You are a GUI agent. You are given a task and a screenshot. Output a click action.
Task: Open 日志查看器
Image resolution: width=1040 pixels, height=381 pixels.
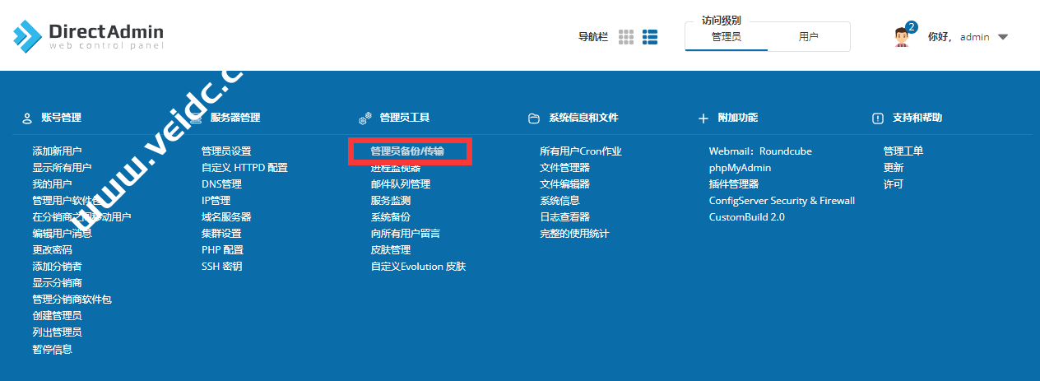tap(564, 217)
